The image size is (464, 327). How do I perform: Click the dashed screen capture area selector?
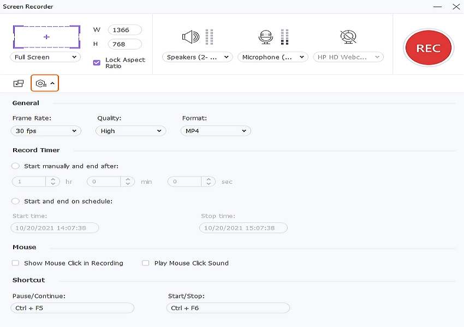[46, 37]
